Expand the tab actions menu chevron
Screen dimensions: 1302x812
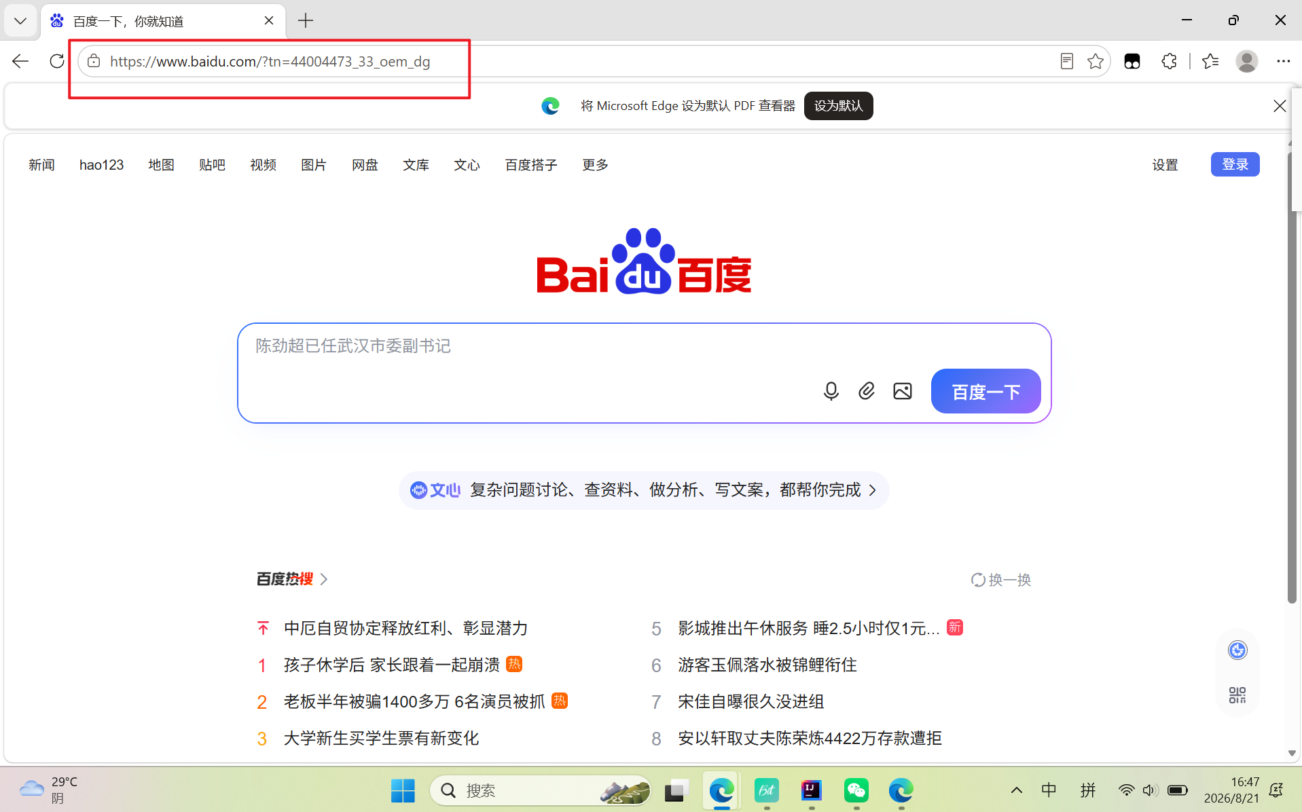tap(20, 21)
